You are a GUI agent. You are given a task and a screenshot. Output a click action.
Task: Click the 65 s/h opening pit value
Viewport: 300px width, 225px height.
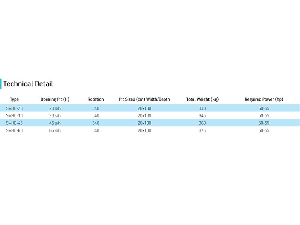tap(55, 131)
